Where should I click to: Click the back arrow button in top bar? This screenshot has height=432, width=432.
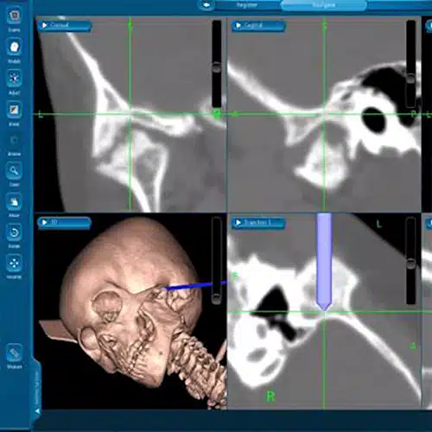pos(206,5)
